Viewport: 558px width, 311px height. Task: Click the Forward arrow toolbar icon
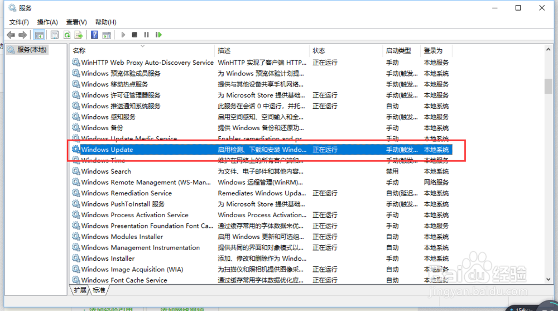pyautogui.click(x=23, y=35)
